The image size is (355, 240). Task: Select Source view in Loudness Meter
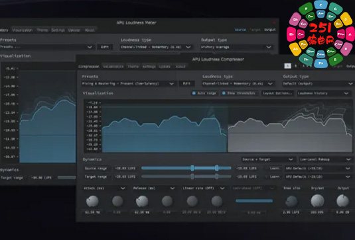pyautogui.click(x=240, y=30)
